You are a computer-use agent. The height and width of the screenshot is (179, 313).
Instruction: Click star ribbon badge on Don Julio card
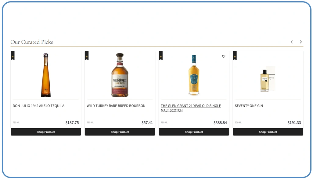click(x=13, y=56)
